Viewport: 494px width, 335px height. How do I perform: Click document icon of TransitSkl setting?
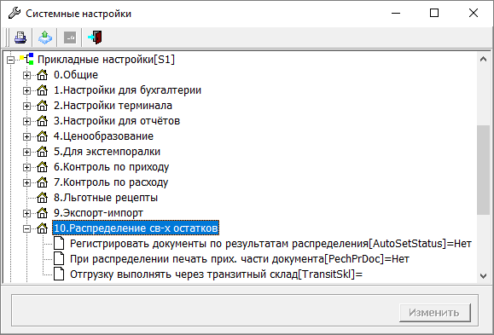59,274
